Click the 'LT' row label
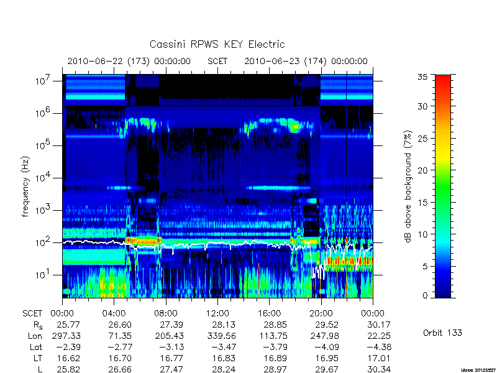The width and height of the screenshot is (497, 373). click(38, 359)
